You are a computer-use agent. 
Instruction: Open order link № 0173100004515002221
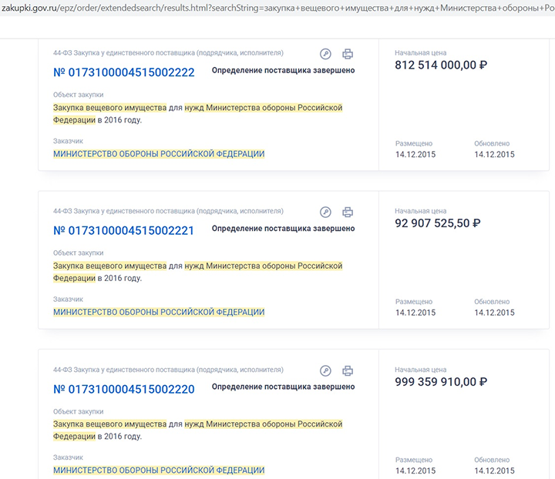pos(123,230)
